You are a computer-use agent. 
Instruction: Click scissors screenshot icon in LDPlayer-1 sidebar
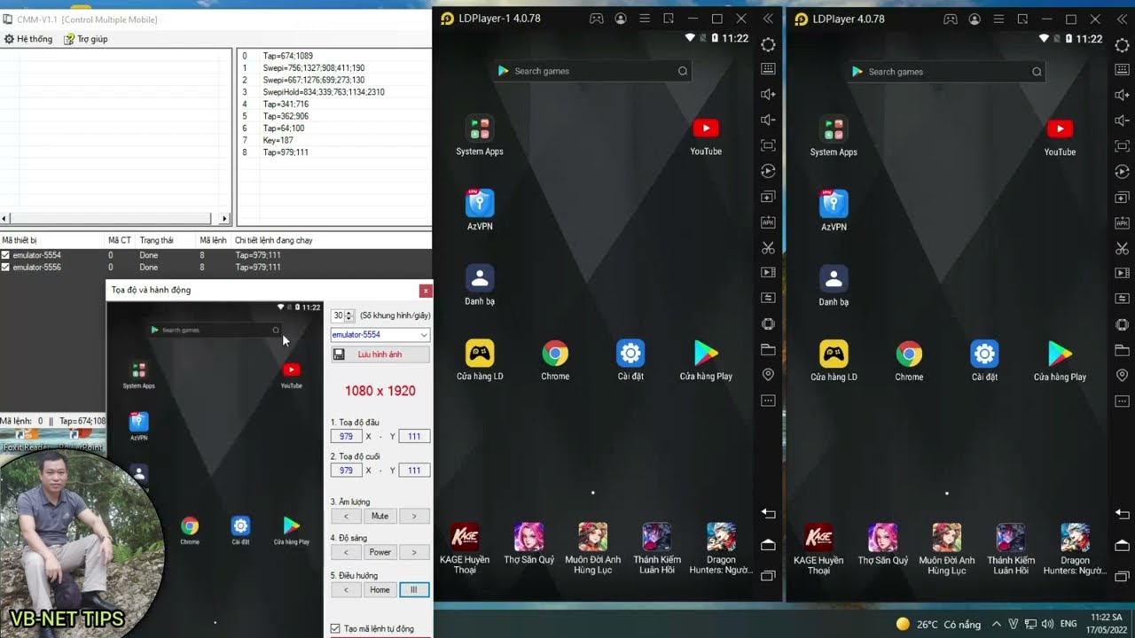click(768, 247)
